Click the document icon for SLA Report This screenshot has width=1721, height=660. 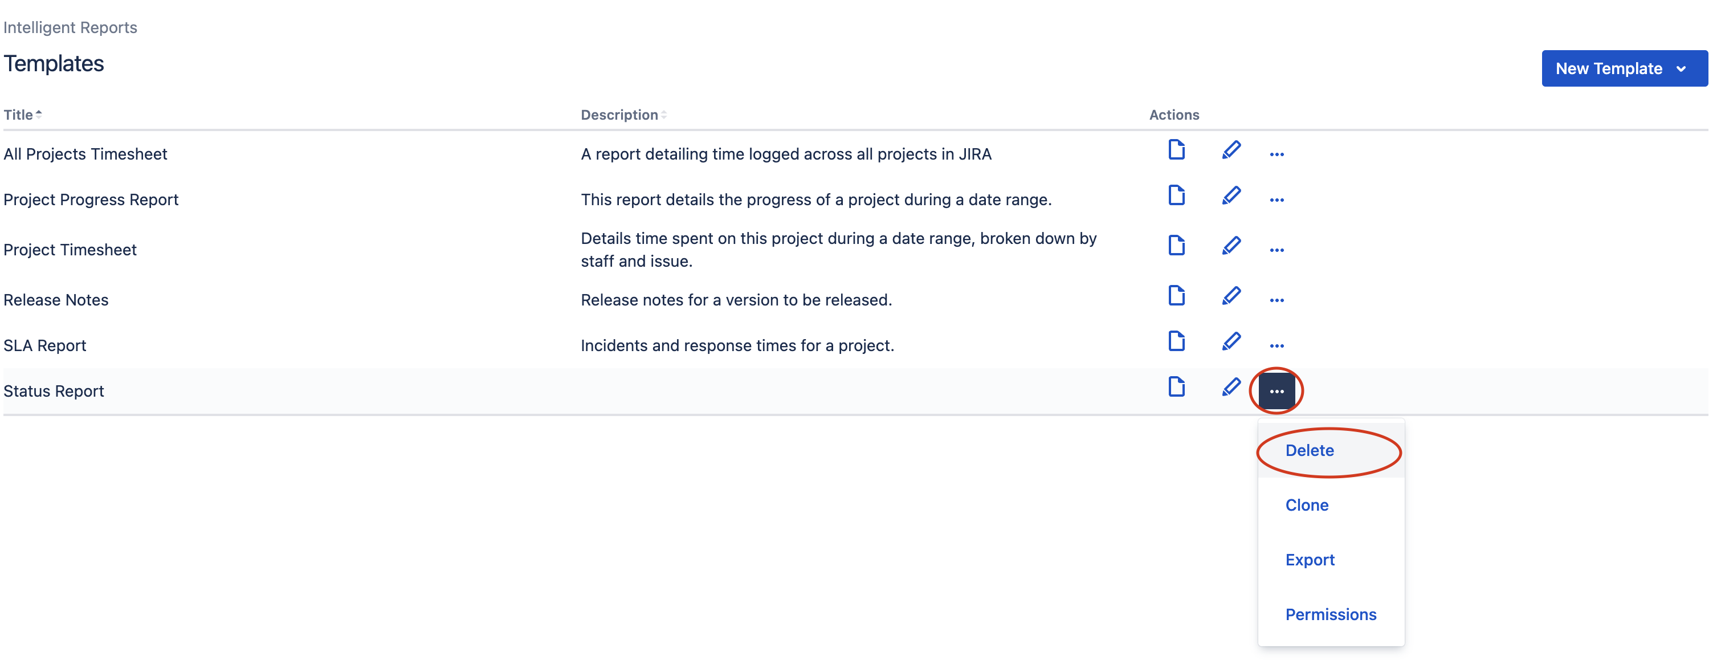click(x=1176, y=341)
